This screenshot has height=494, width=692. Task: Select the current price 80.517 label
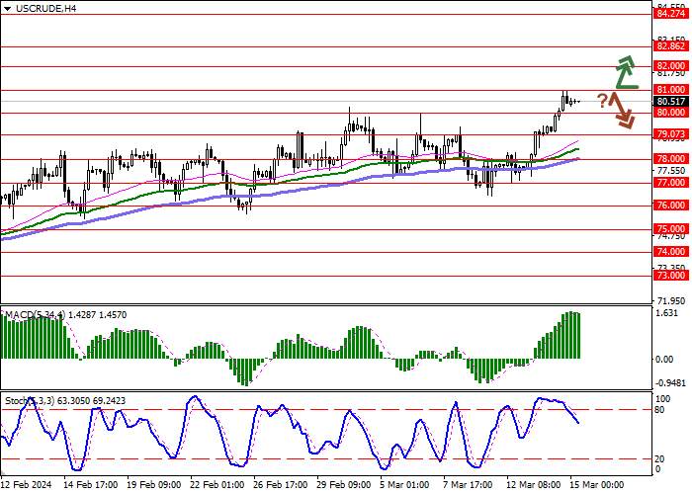click(671, 102)
